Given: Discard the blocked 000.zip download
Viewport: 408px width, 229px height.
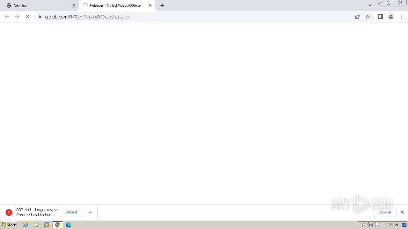Looking at the screenshot, I should click(71, 212).
